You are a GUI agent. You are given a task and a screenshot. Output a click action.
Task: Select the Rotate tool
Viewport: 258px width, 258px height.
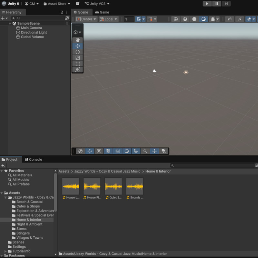click(x=77, y=52)
